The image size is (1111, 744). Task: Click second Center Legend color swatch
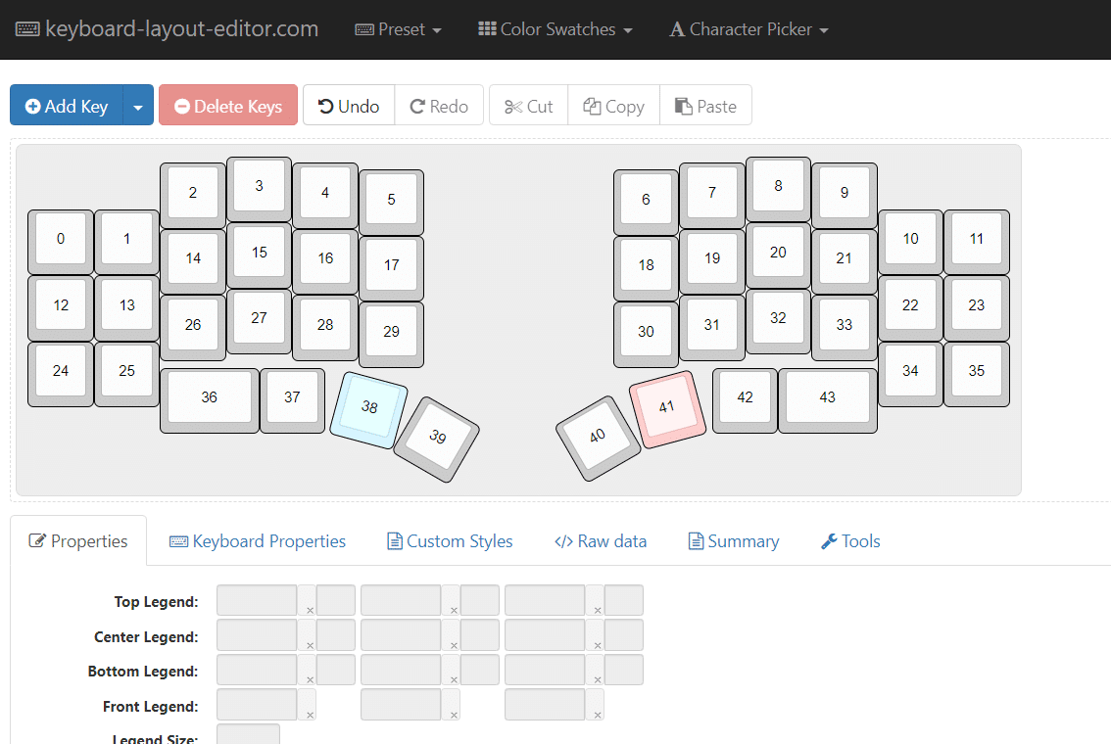(480, 635)
